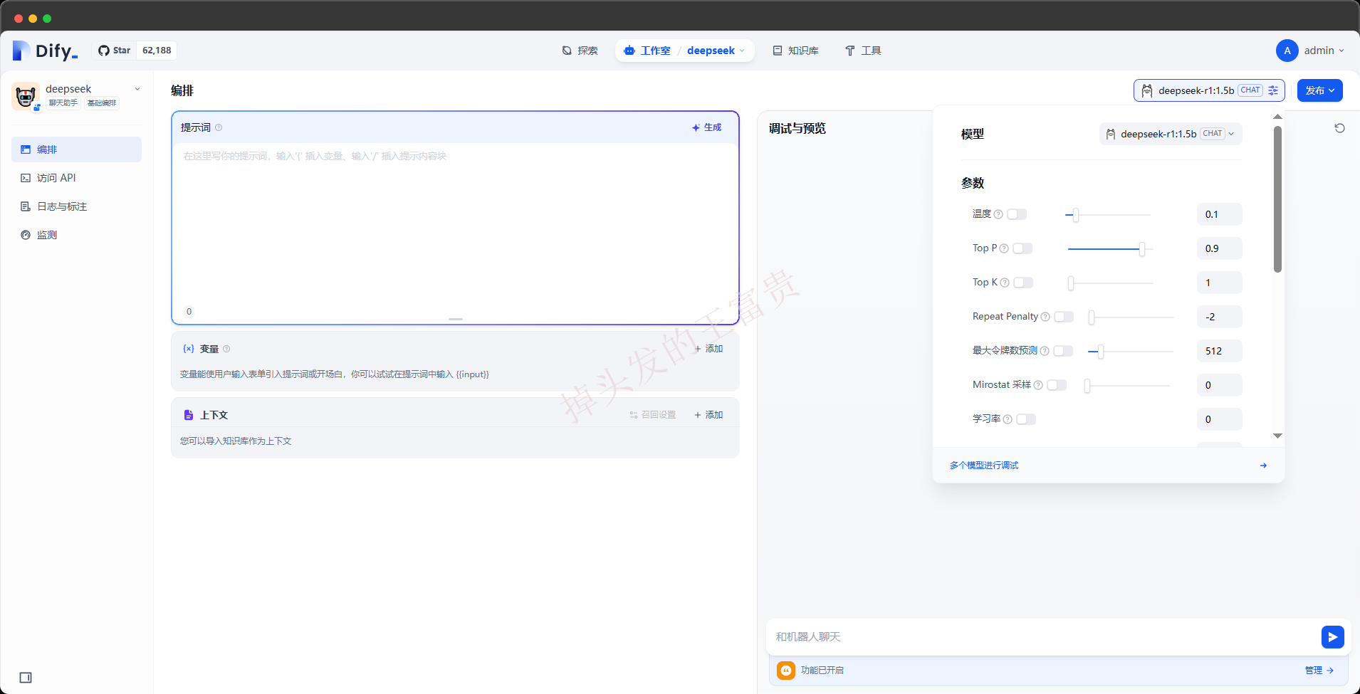
Task: Add a new variable with 添加
Action: [708, 349]
